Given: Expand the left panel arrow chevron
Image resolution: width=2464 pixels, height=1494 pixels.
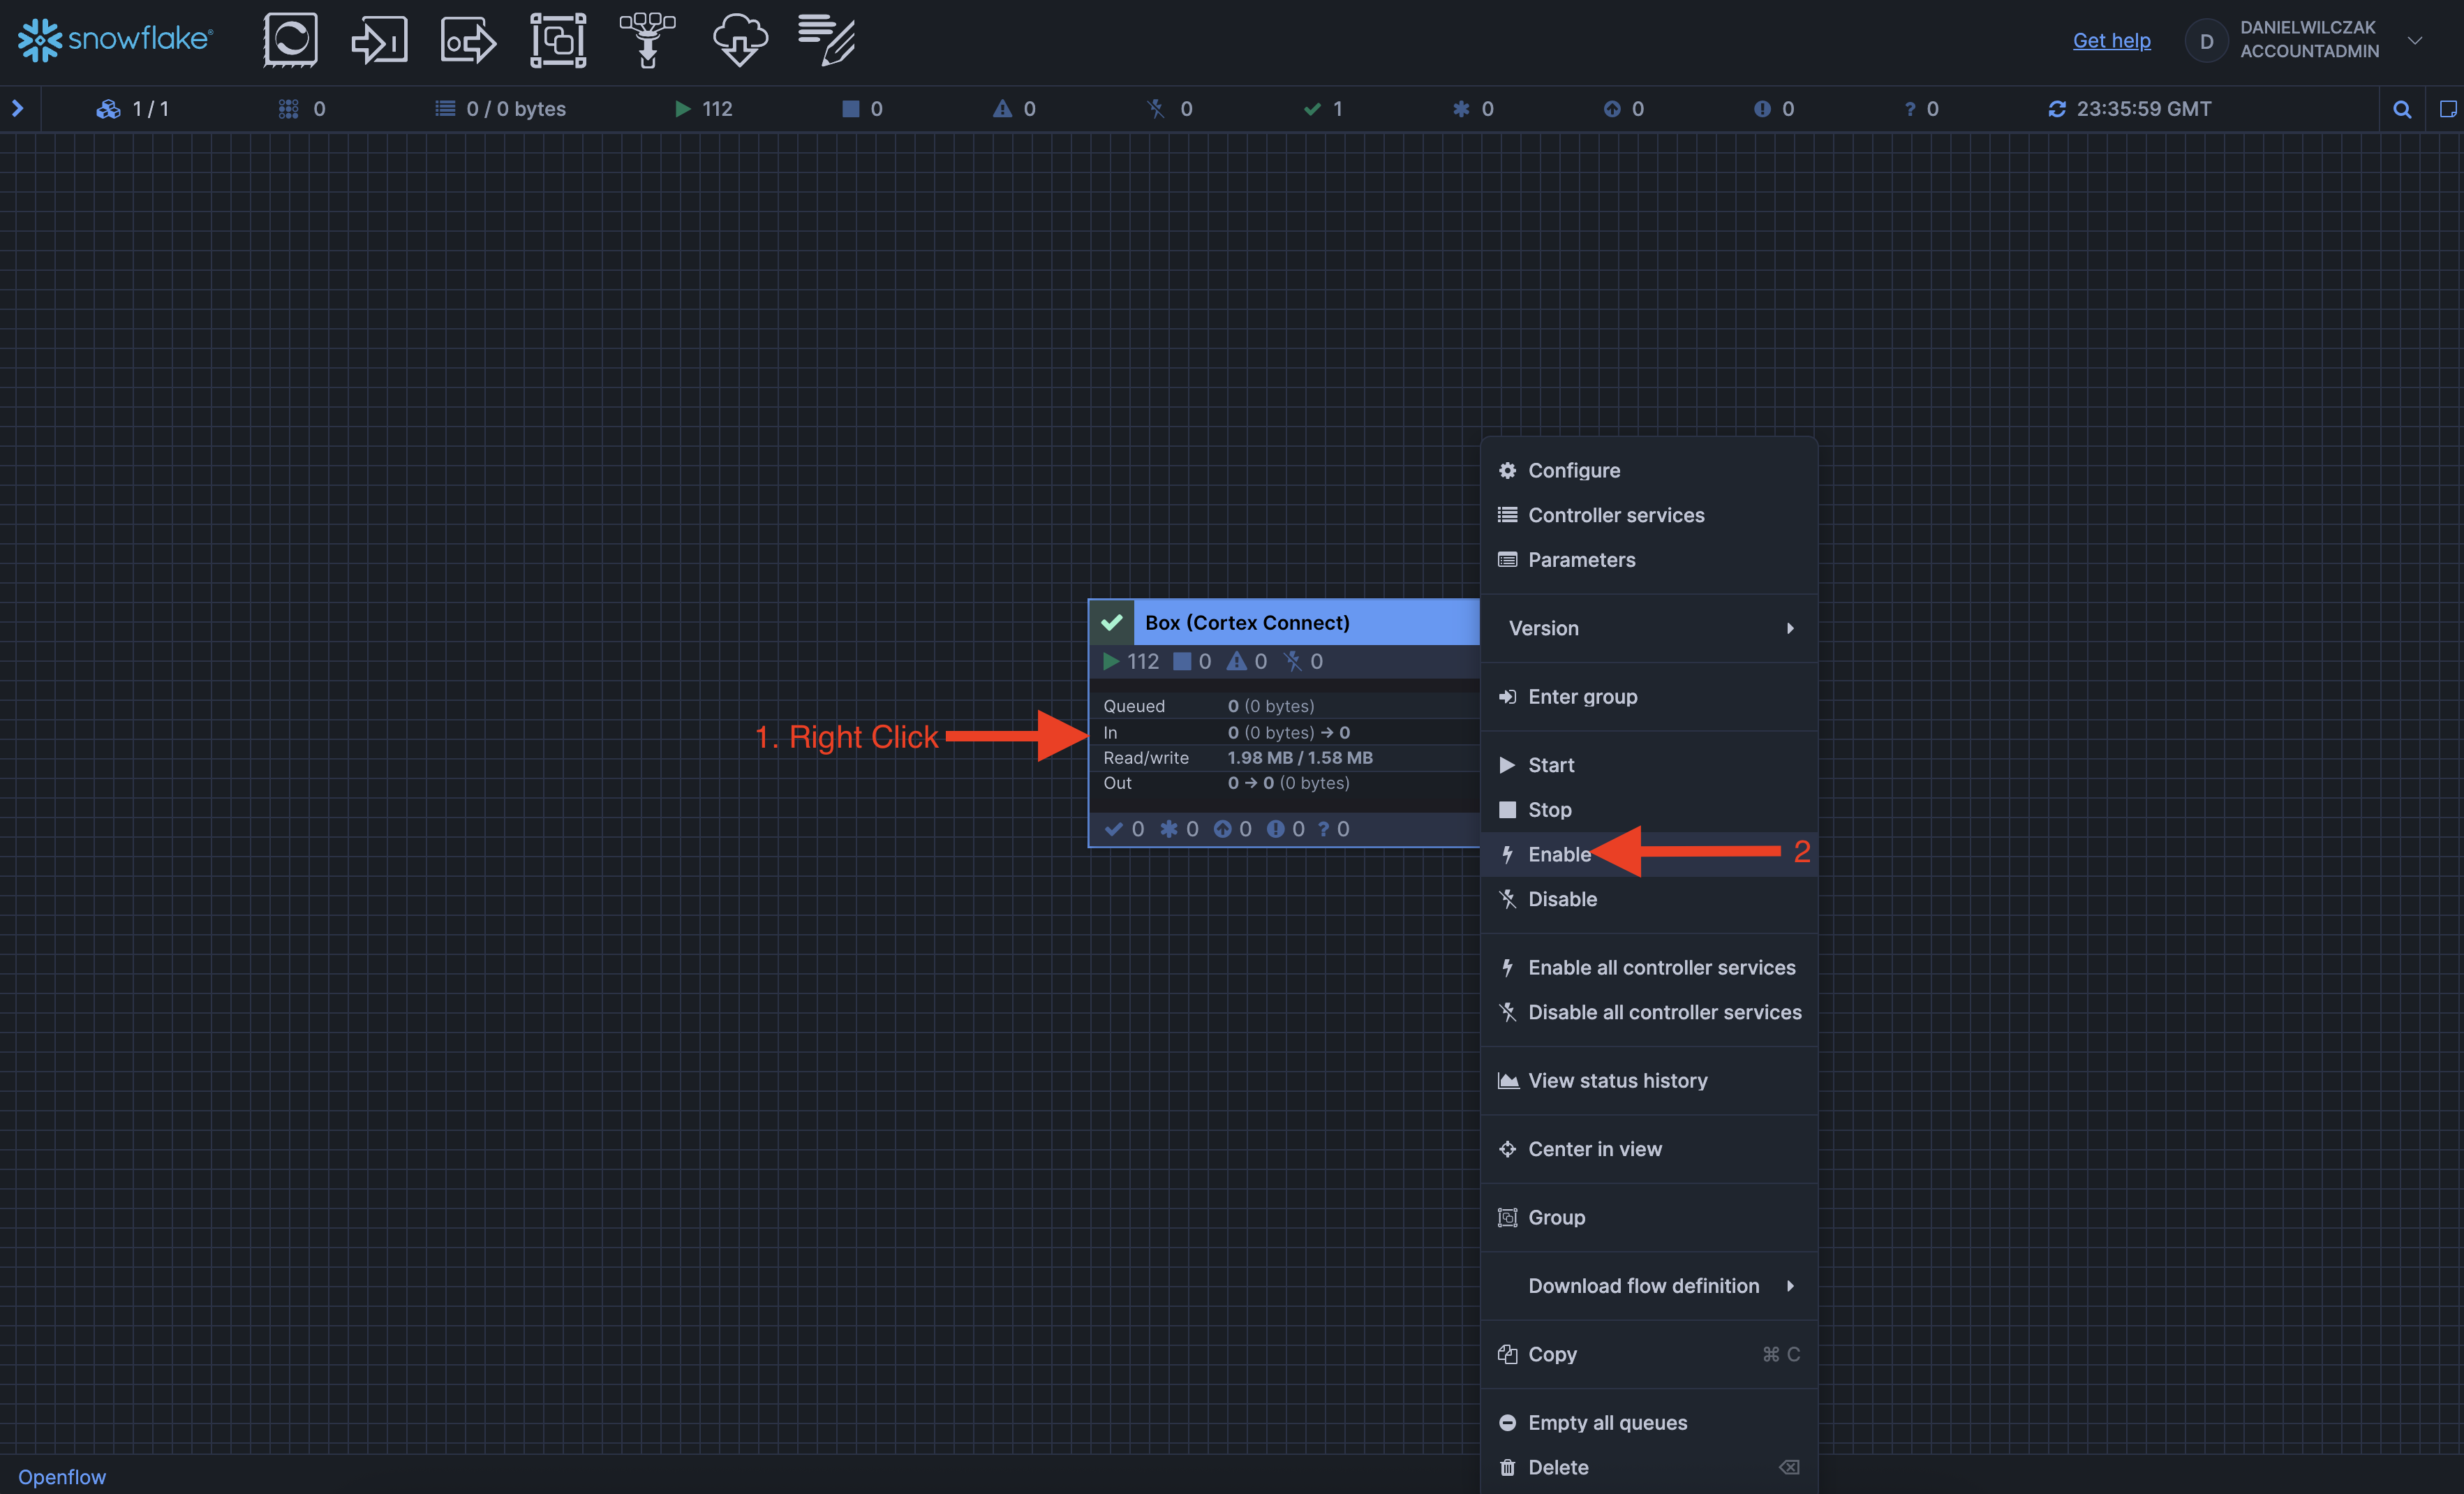Looking at the screenshot, I should 17,108.
